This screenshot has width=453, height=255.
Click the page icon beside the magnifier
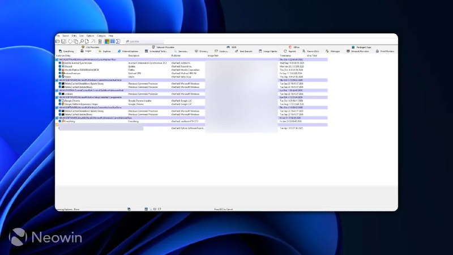point(87,41)
